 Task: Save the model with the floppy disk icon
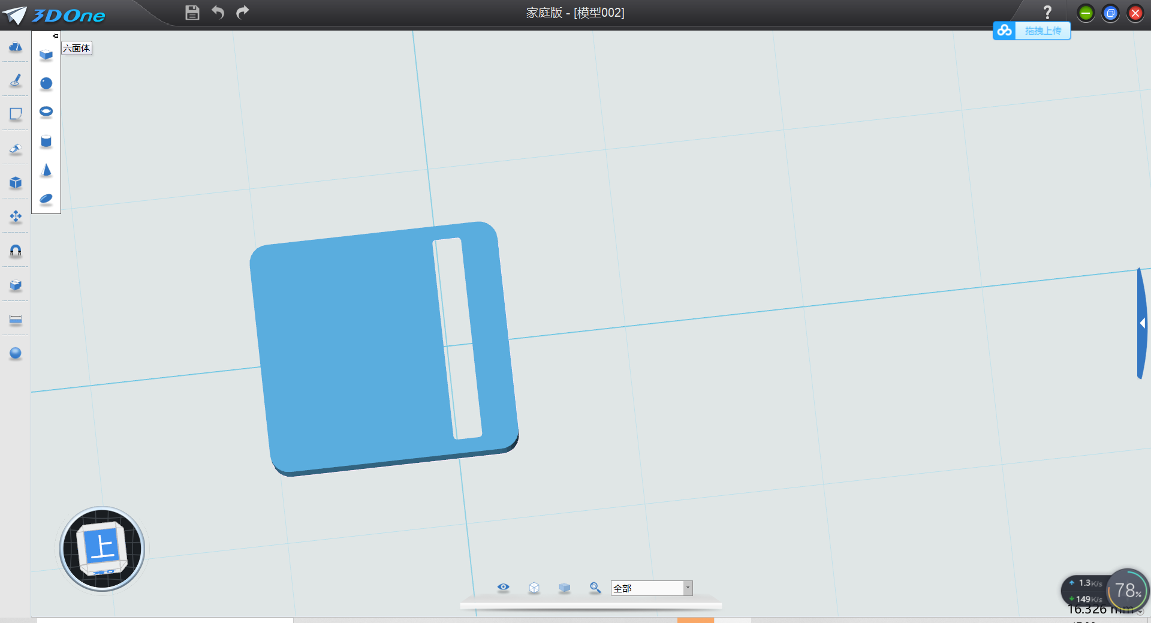(192, 13)
